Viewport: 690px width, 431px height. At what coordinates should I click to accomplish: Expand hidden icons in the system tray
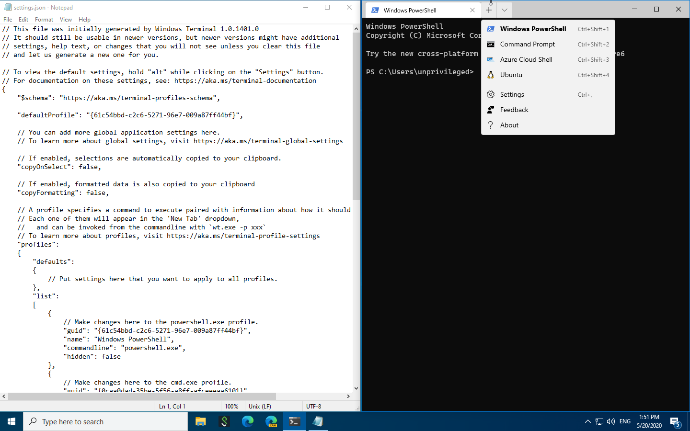pos(588,421)
